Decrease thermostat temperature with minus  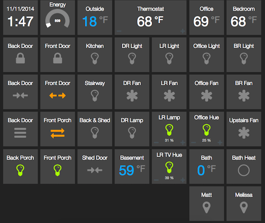pos(119,31)
